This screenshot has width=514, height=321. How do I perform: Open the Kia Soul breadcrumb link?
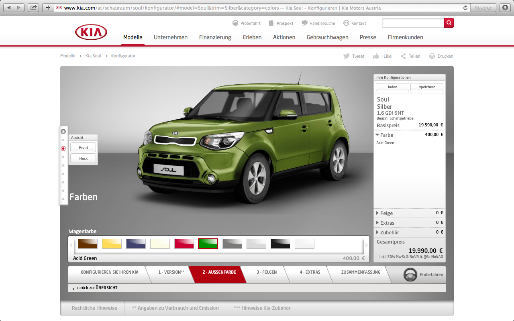[93, 56]
